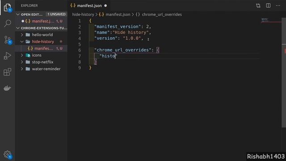Click manifest.json in the breadcrumb

(118, 14)
